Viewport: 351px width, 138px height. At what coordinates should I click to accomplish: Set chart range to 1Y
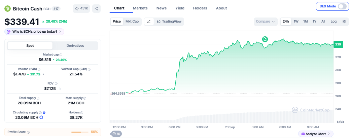coord(314,22)
